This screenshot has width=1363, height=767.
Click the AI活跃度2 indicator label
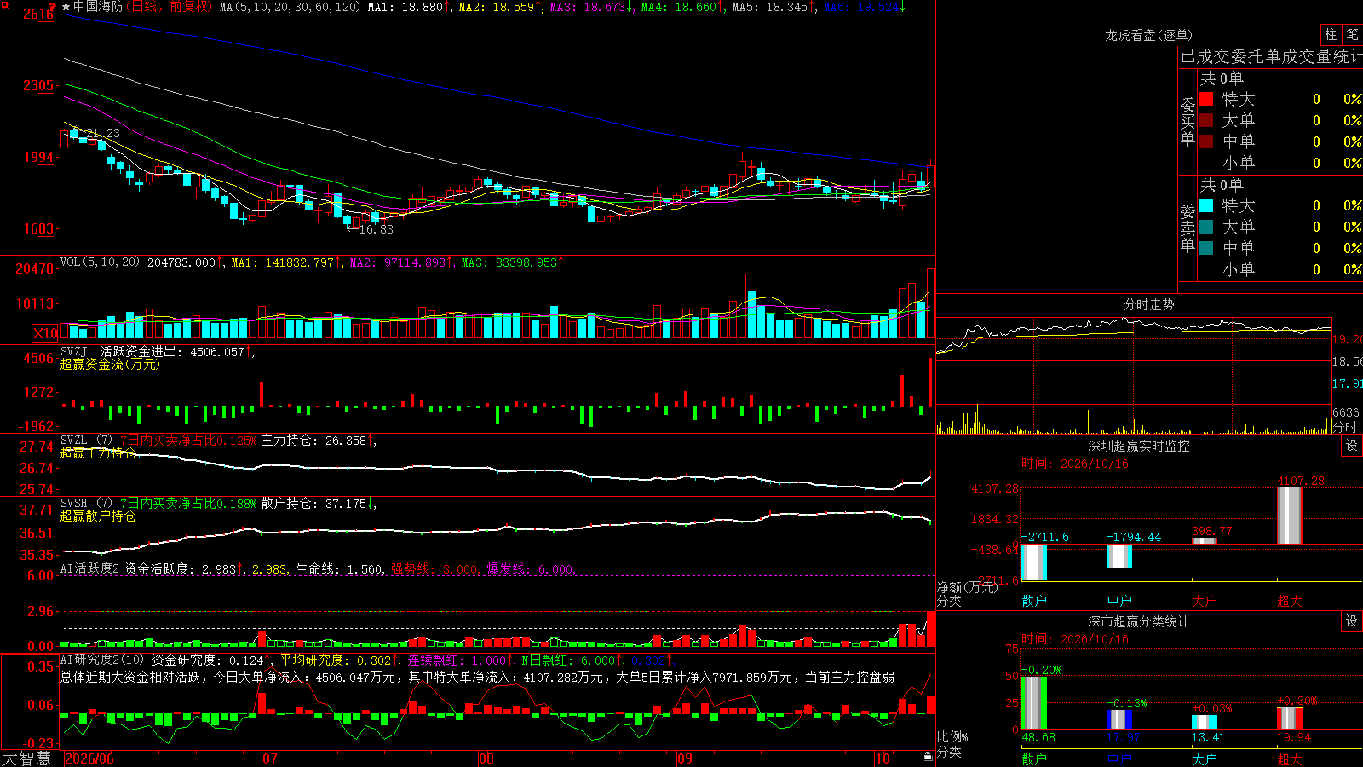(90, 568)
